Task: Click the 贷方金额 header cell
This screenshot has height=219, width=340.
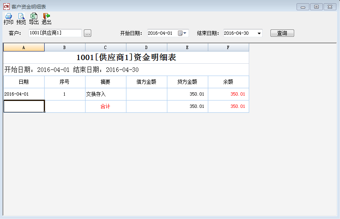Action: [x=187, y=82]
